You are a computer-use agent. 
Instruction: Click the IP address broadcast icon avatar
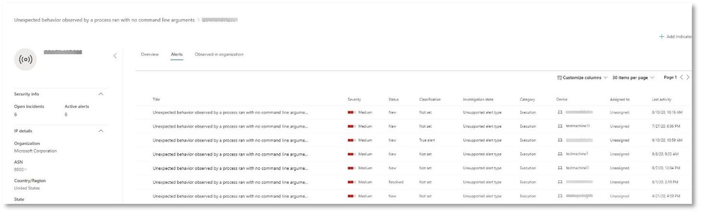click(25, 60)
